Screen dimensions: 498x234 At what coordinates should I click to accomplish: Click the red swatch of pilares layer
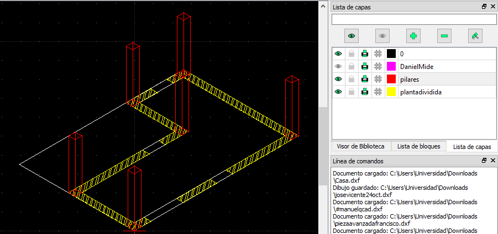pyautogui.click(x=391, y=79)
